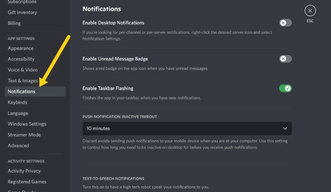Image resolution: width=331 pixels, height=192 pixels.
Task: Open Advanced settings
Action: (x=18, y=146)
